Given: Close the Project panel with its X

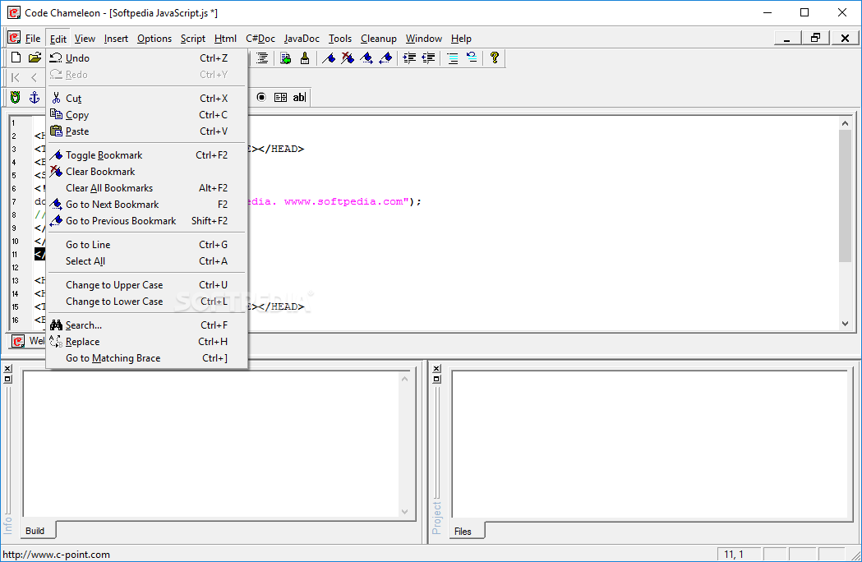Looking at the screenshot, I should [436, 368].
